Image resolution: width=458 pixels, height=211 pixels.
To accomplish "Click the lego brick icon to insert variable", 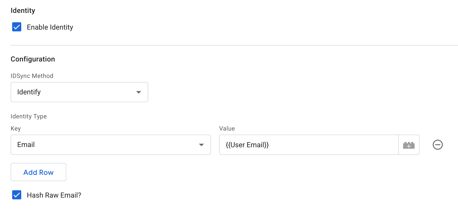I will coord(409,145).
